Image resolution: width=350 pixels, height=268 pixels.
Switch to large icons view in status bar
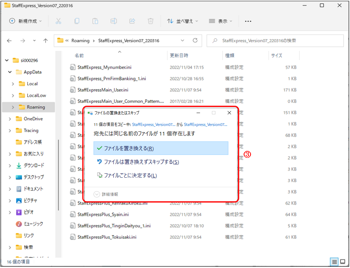(342, 262)
